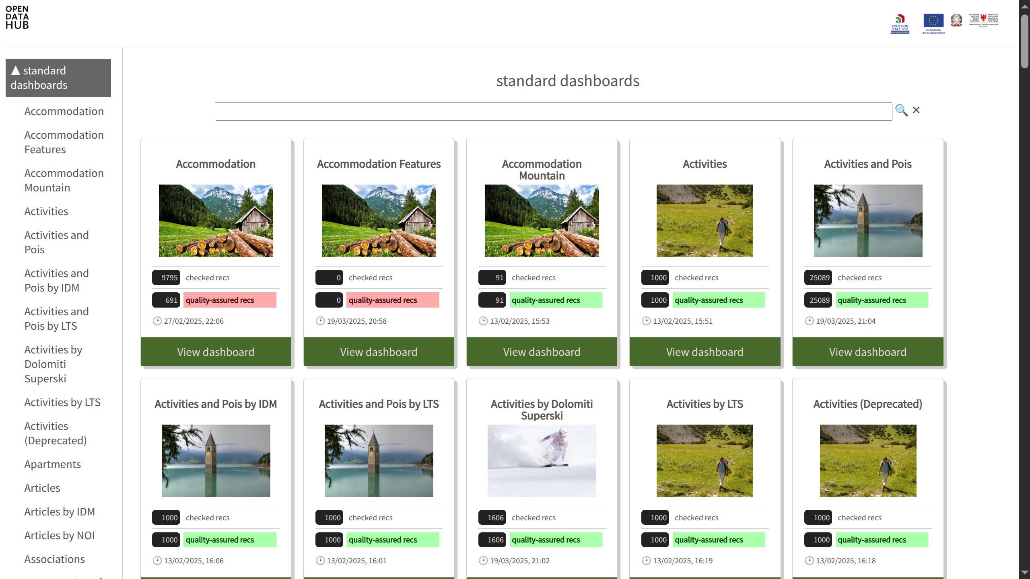Select Activities by LTS in the sidebar
Screen dimensions: 1030x579
(62, 402)
